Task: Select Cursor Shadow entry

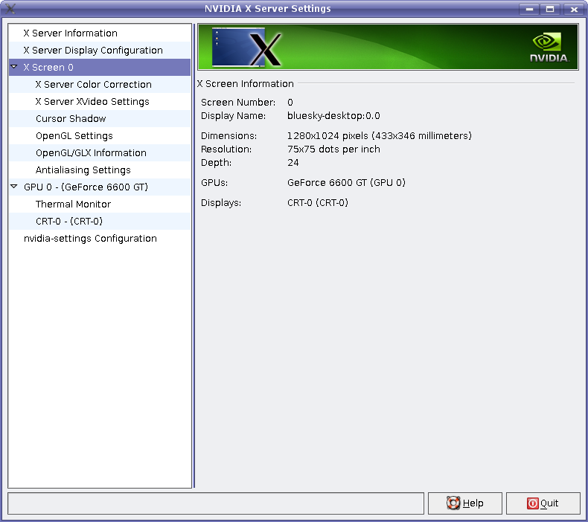Action: coord(100,119)
